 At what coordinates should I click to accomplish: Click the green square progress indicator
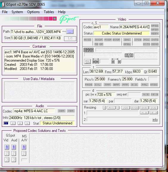pyautogui.click(x=55, y=19)
